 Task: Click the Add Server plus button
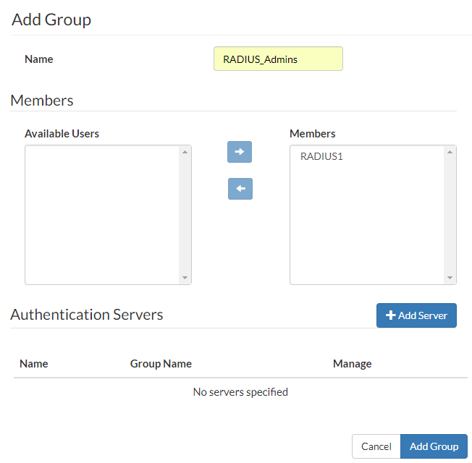pos(416,315)
